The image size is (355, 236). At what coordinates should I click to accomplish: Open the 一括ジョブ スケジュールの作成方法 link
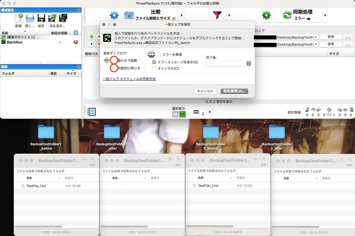pos(129,79)
